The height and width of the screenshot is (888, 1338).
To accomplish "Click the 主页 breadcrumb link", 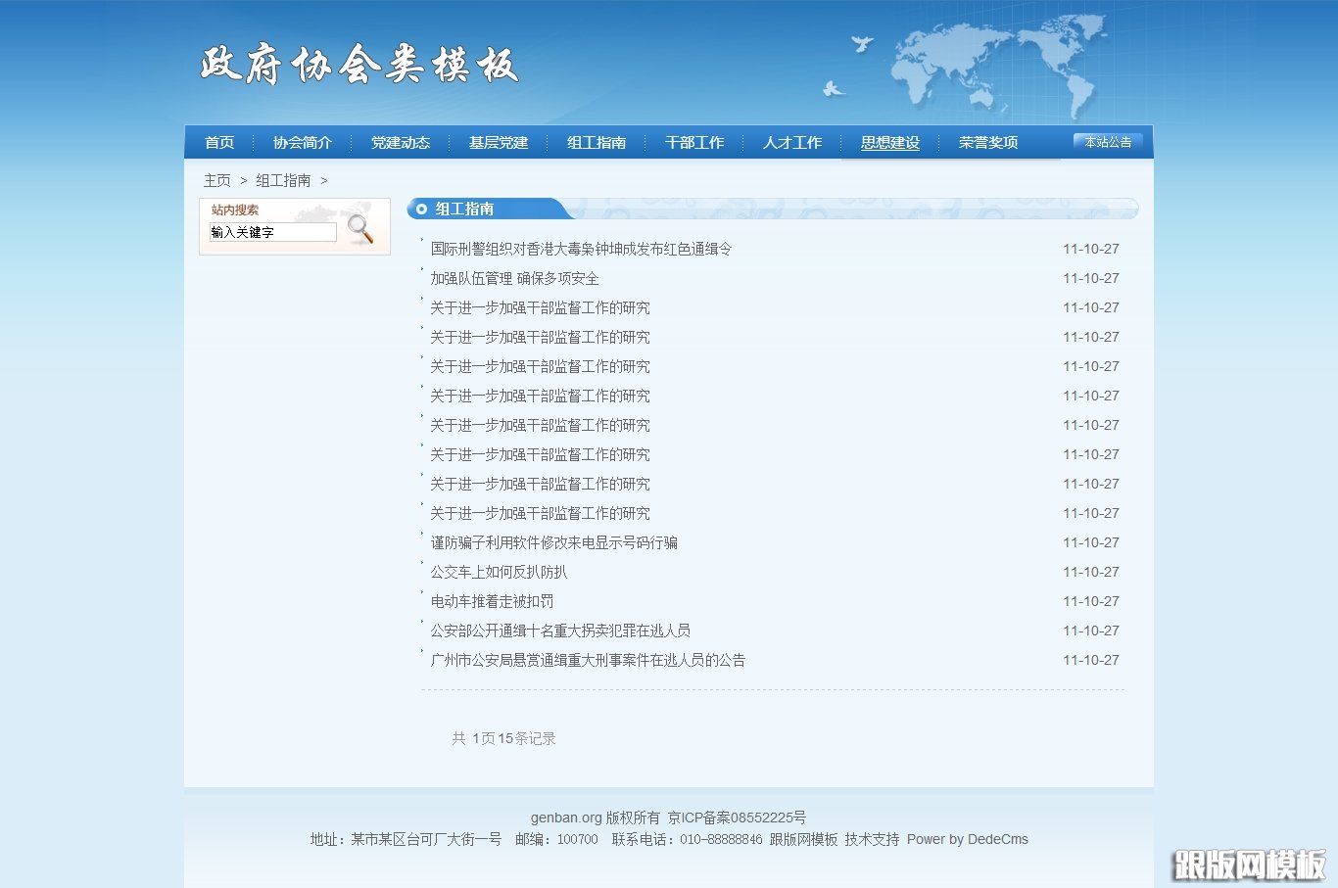I will tap(217, 180).
